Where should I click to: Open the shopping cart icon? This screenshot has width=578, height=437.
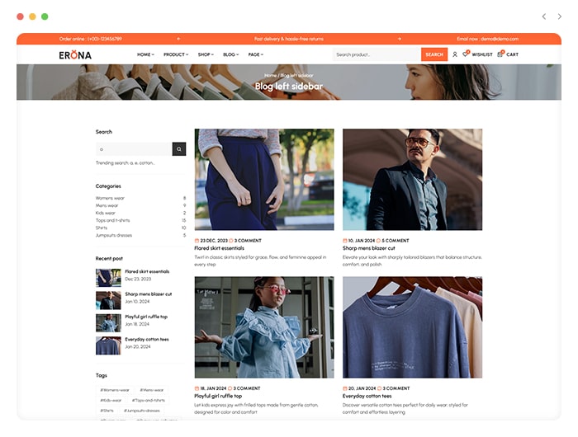click(x=500, y=54)
